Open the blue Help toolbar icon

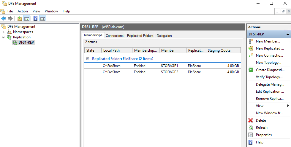pyautogui.click(x=35, y=18)
